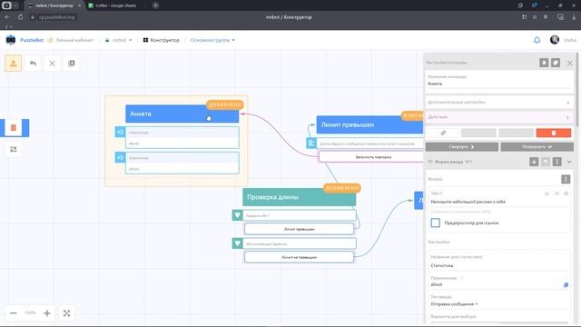Open Конструктор breadcrumb item
581x327 pixels.
[162, 40]
